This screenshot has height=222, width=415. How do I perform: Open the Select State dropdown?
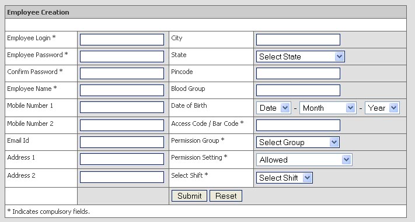tap(301, 57)
